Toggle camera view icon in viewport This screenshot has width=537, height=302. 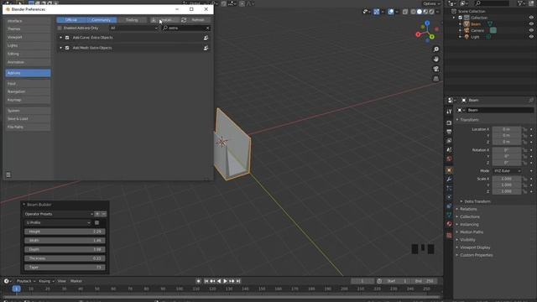tap(436, 69)
